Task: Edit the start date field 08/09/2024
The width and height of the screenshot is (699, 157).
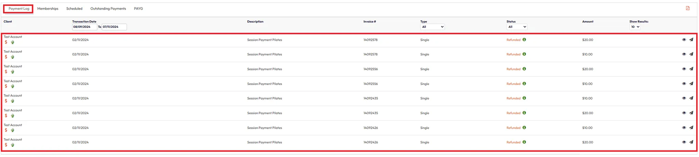Action: [84, 27]
